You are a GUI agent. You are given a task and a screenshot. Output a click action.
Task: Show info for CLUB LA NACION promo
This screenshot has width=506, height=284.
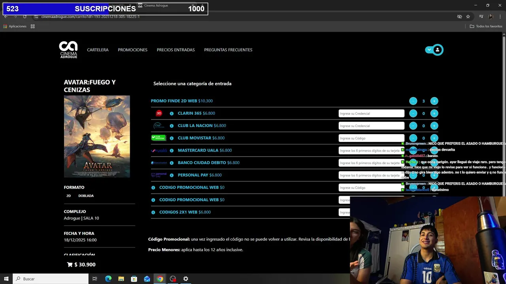click(x=172, y=126)
